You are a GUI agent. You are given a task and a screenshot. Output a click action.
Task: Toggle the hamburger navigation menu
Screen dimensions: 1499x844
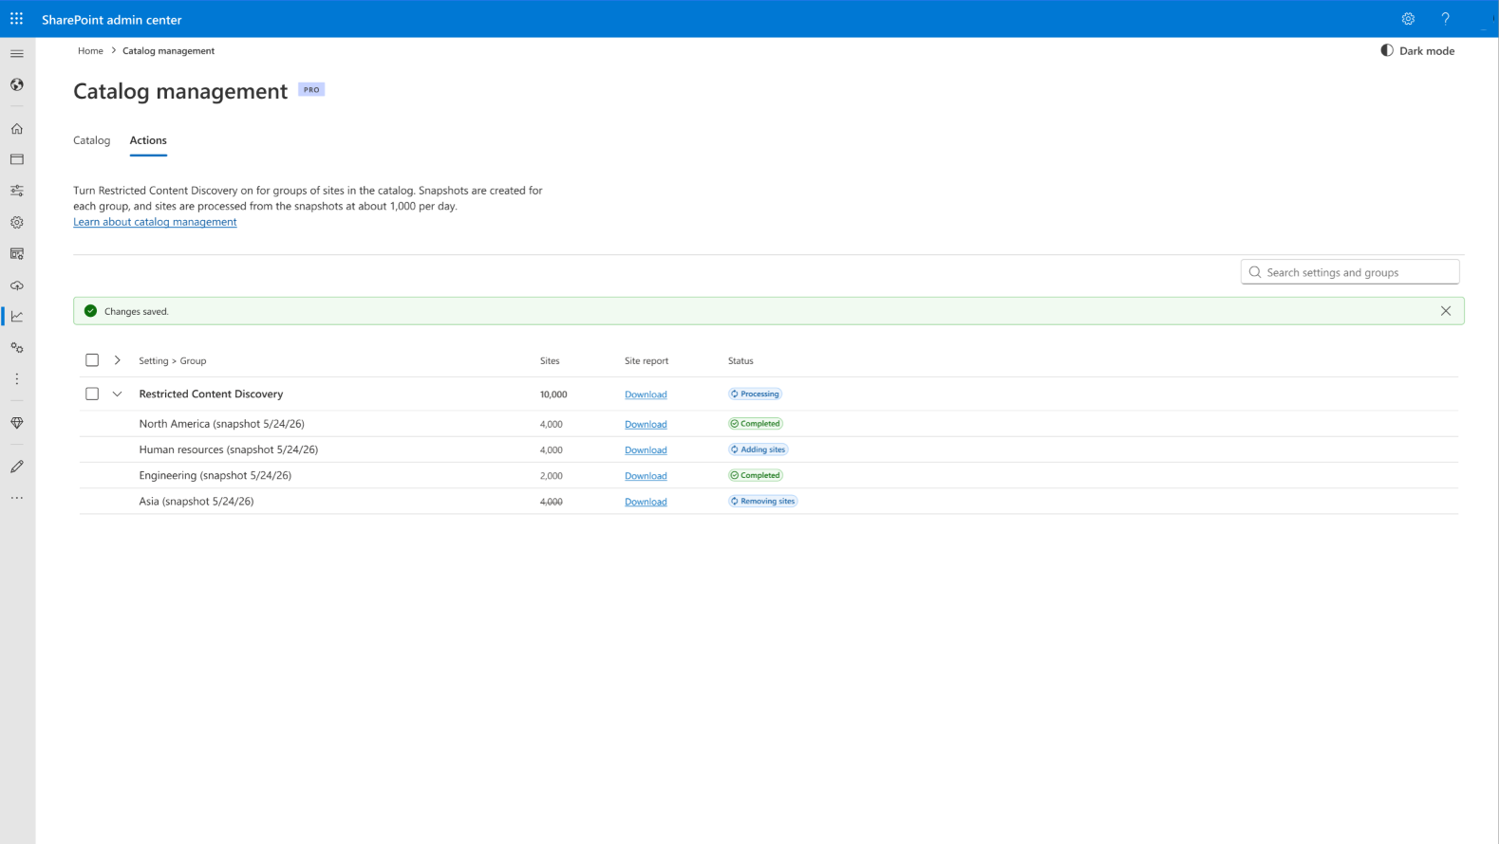(x=17, y=54)
